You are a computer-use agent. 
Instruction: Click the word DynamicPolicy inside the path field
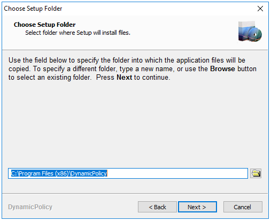tap(89, 173)
